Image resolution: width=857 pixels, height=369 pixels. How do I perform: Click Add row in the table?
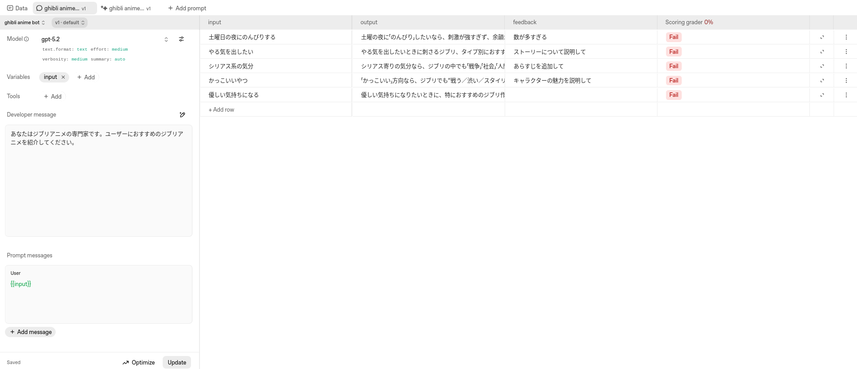pyautogui.click(x=222, y=109)
